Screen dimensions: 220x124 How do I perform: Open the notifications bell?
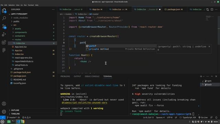216,117
